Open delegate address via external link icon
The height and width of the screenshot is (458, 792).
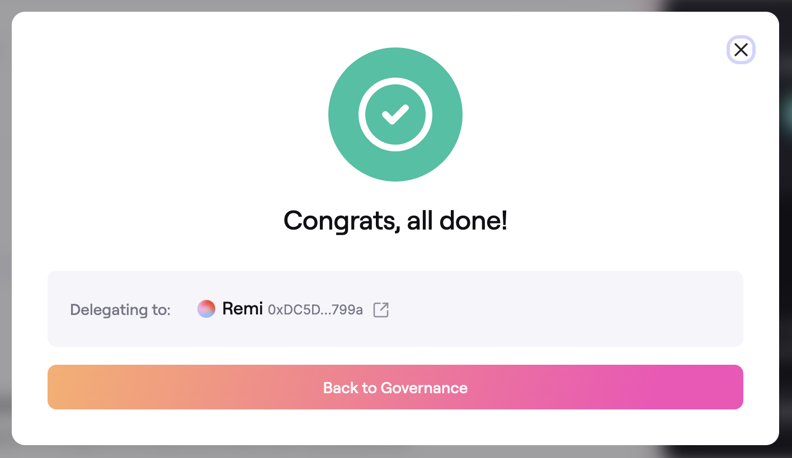(381, 309)
